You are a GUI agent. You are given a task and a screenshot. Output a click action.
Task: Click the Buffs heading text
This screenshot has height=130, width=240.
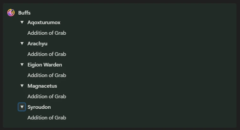pos(24,13)
